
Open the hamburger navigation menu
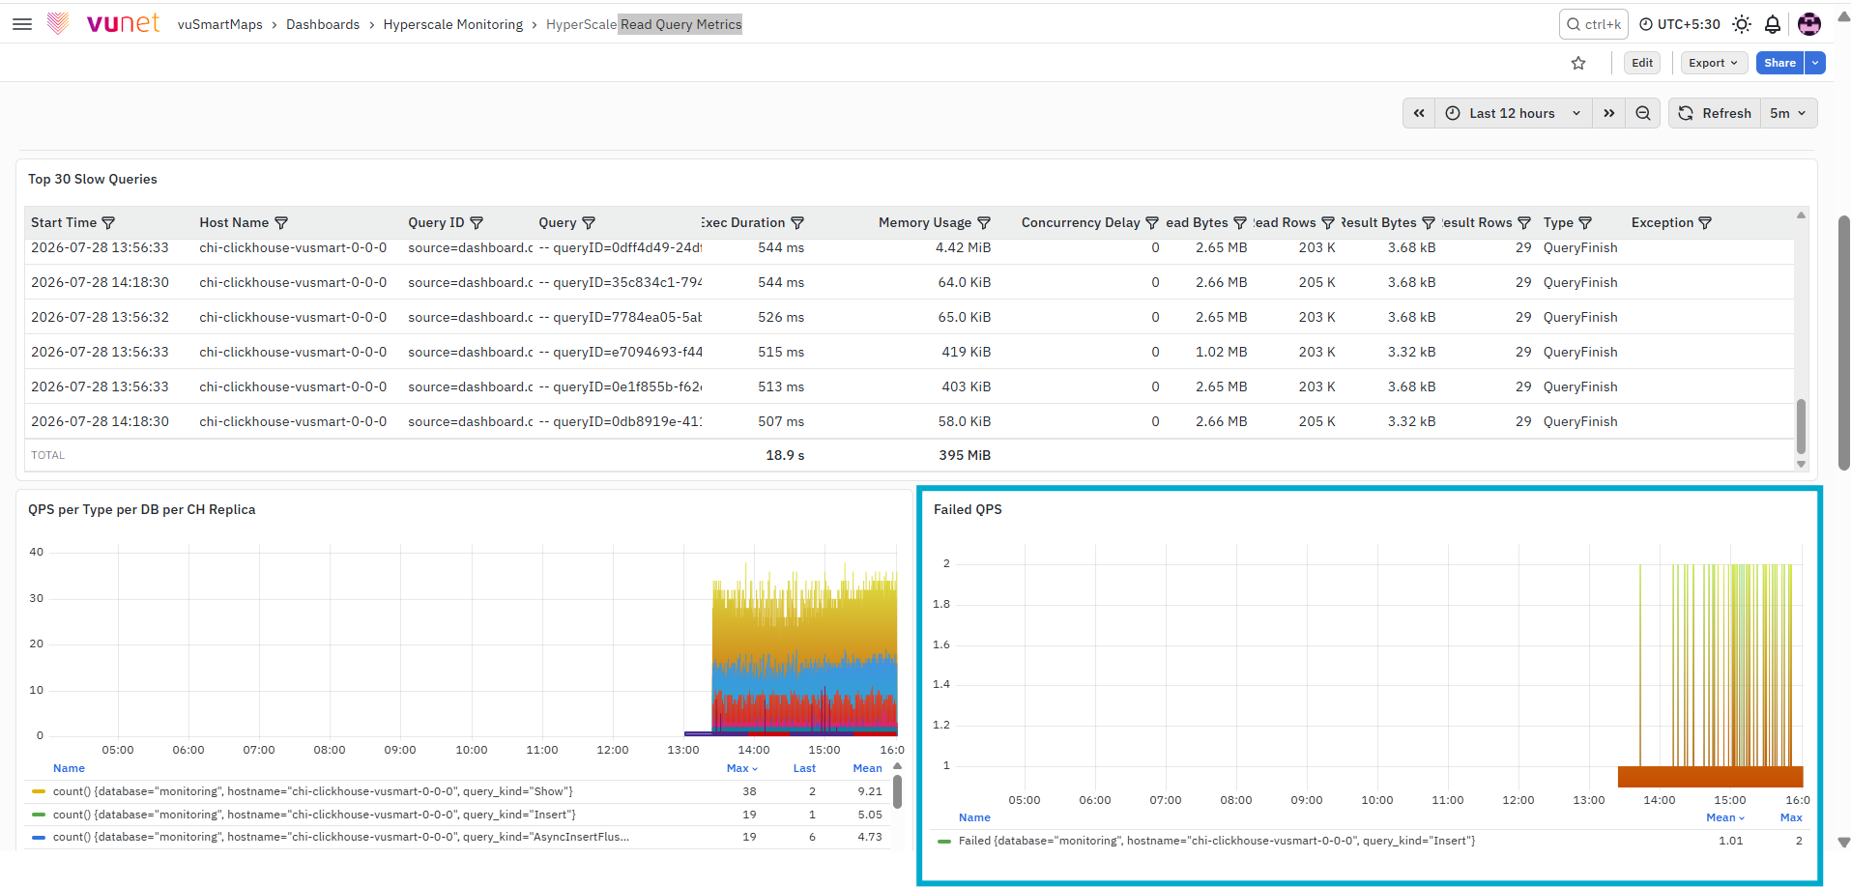22,24
